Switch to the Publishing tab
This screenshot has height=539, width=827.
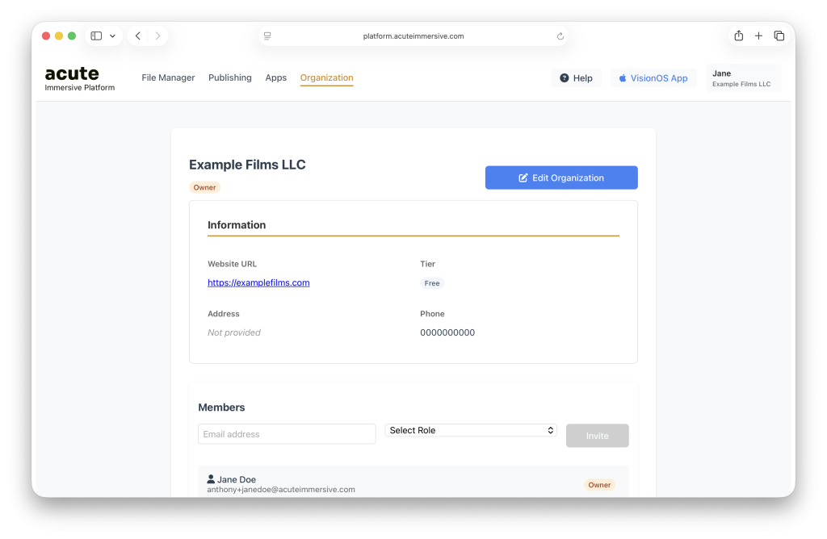click(x=230, y=78)
